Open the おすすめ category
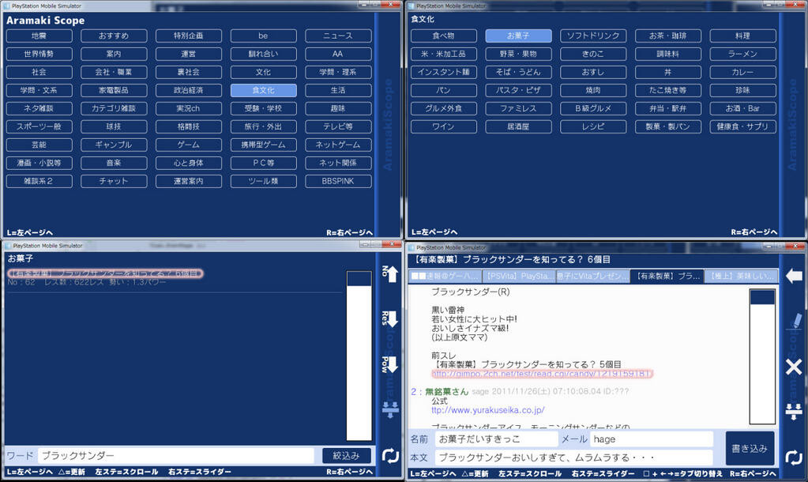808x482 pixels. pyautogui.click(x=114, y=36)
